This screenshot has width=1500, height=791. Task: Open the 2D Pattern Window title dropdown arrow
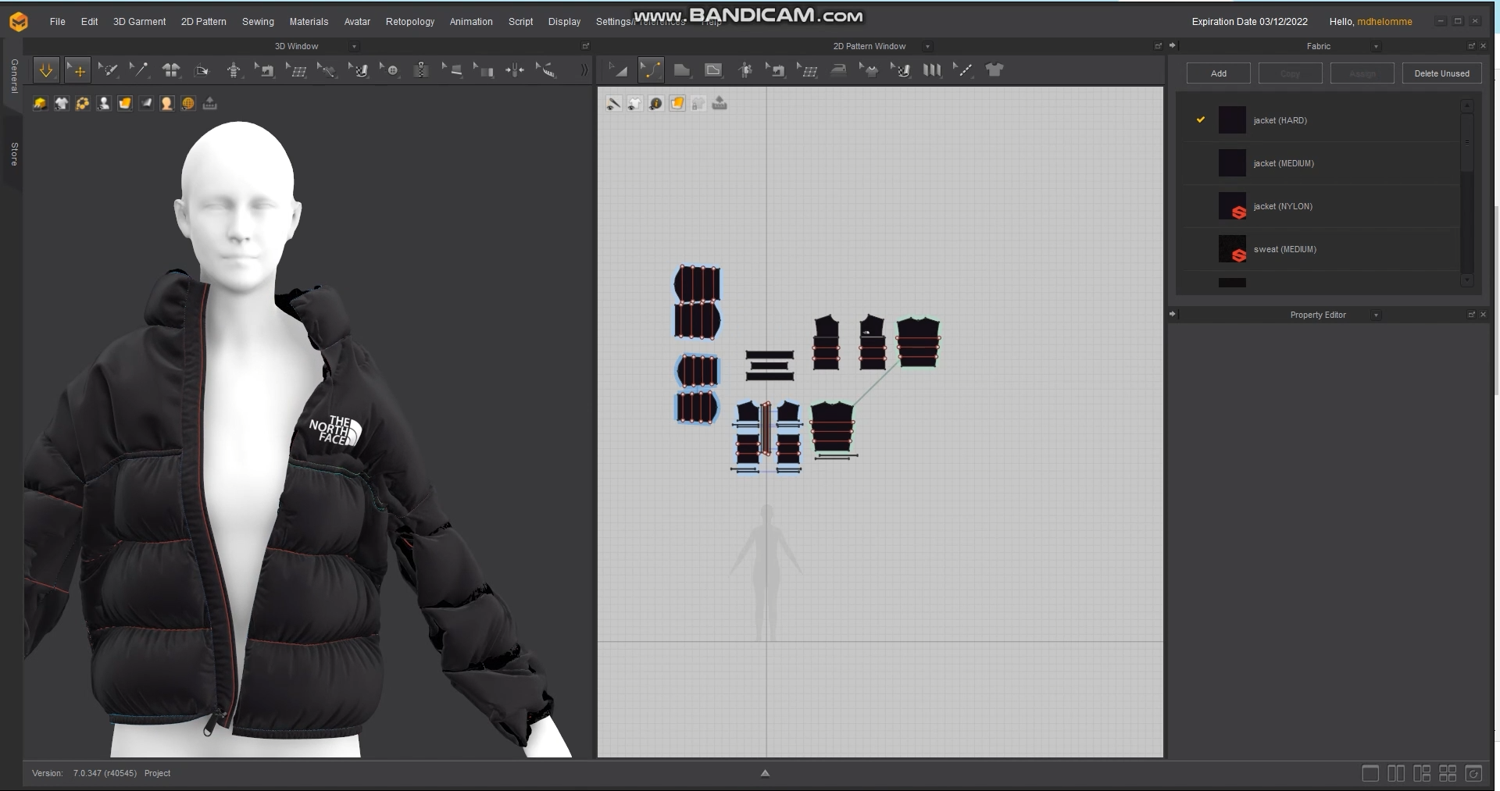(x=927, y=47)
